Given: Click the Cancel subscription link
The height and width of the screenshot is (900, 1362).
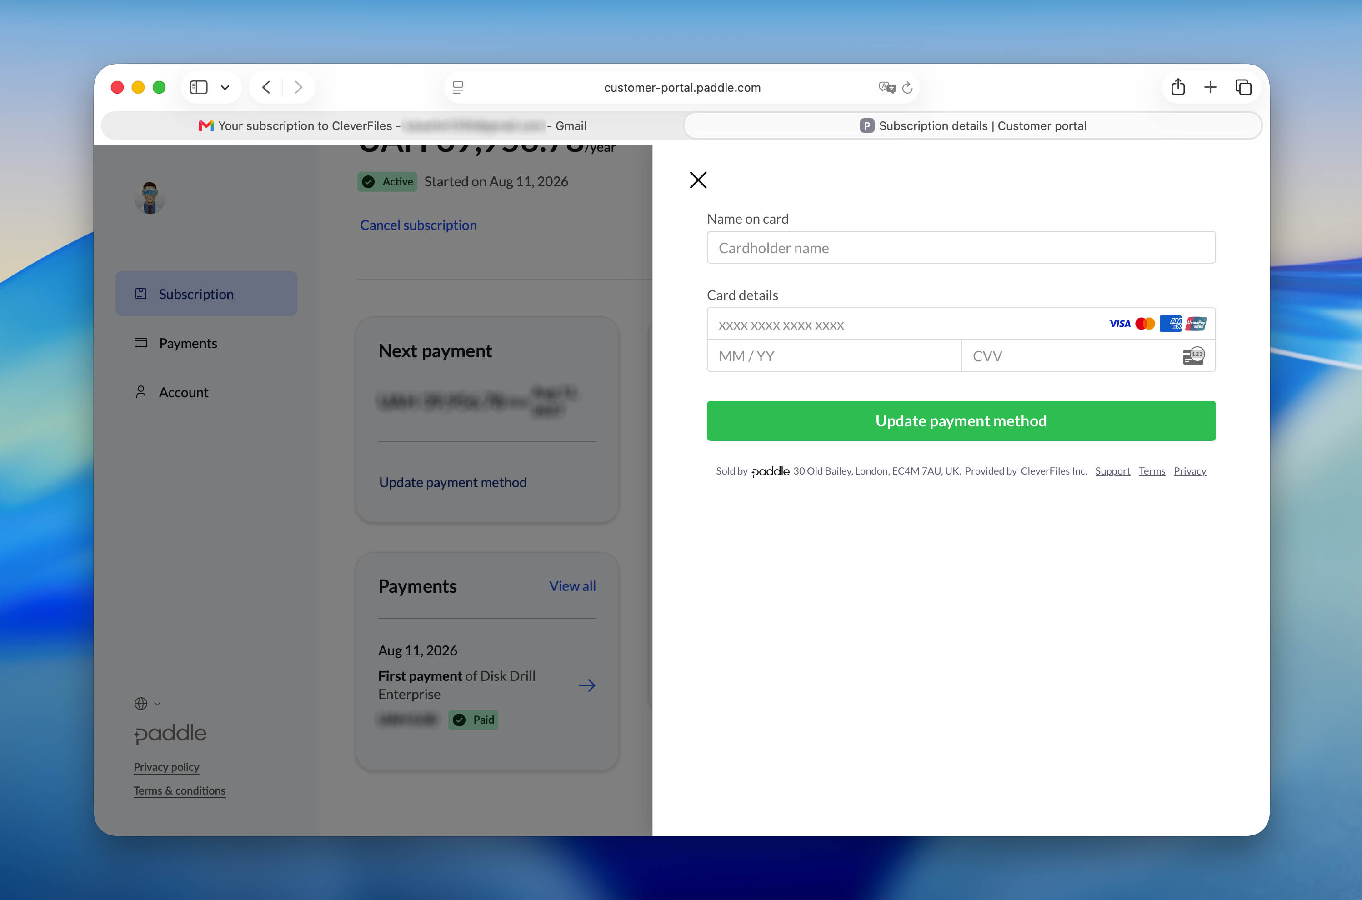Looking at the screenshot, I should 418,225.
